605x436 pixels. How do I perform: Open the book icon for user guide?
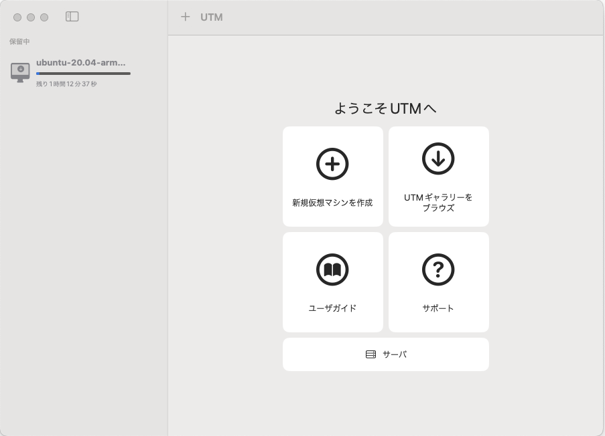[x=332, y=269]
